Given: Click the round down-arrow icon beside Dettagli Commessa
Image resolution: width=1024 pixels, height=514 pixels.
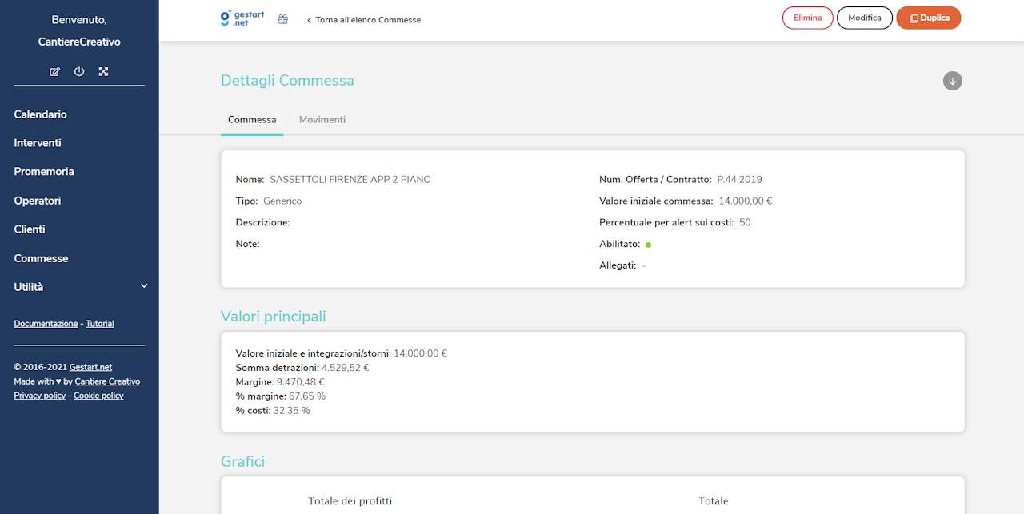Looking at the screenshot, I should tap(952, 81).
